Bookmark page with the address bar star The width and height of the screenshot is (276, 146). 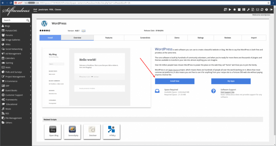pos(268,3)
